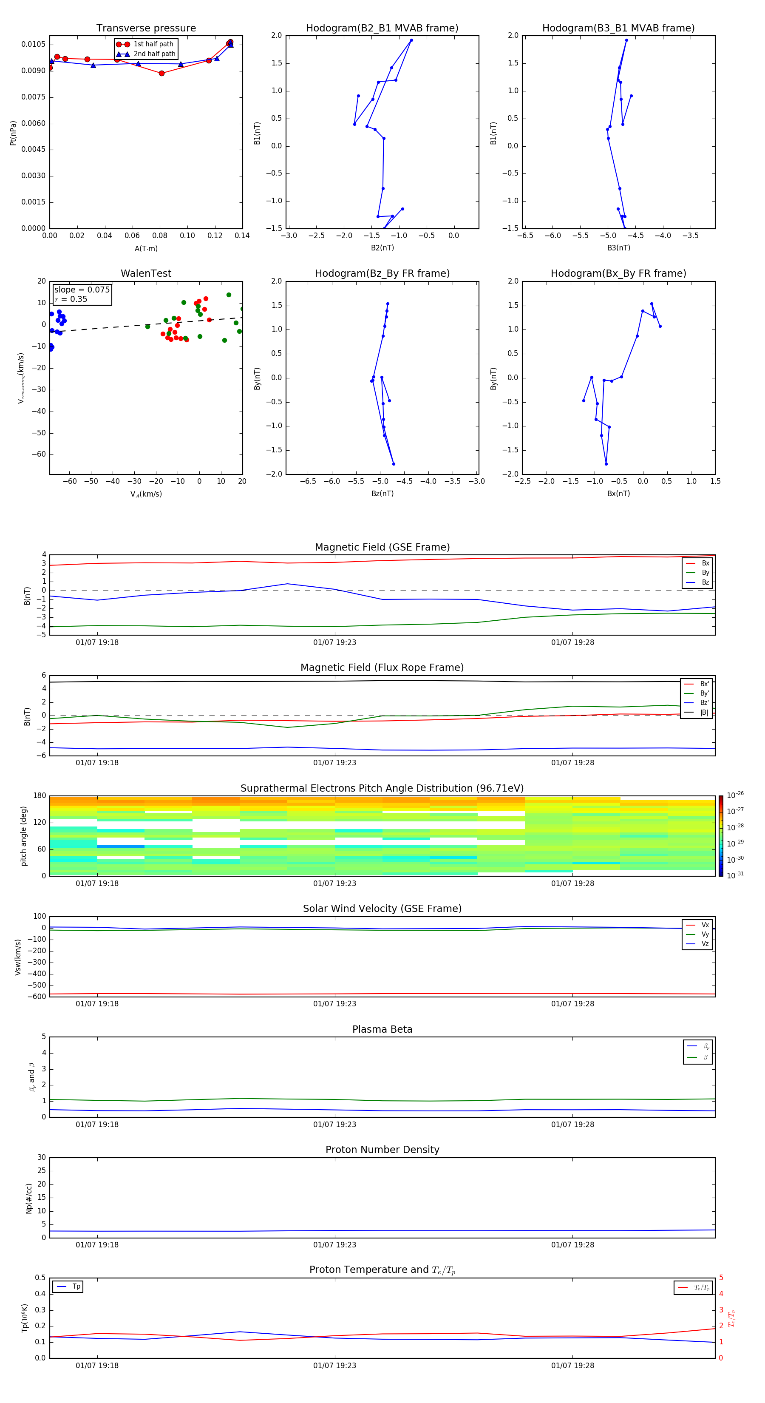Click 'Vy' in solar wind legend
The height and width of the screenshot is (1403, 765).
tap(705, 934)
